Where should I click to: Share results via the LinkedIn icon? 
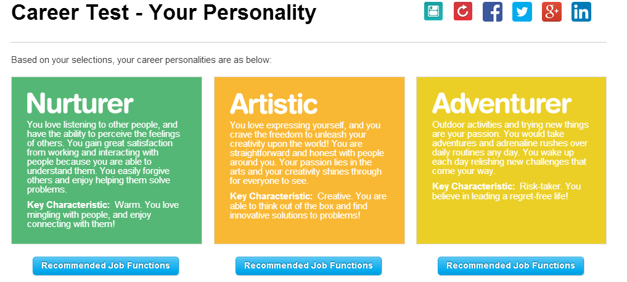(581, 12)
